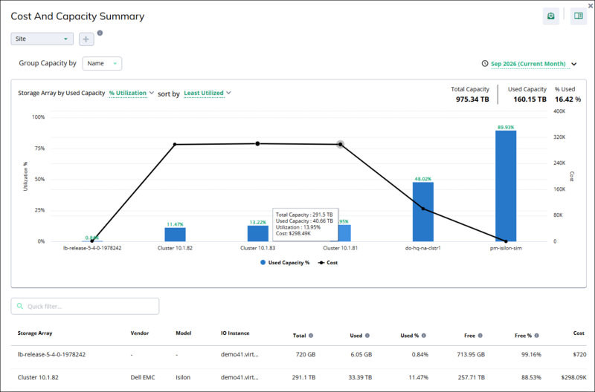Click the Free column info icon

pos(480,336)
